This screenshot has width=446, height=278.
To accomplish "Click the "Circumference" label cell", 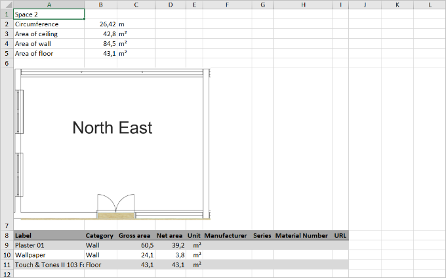I will click(49, 24).
